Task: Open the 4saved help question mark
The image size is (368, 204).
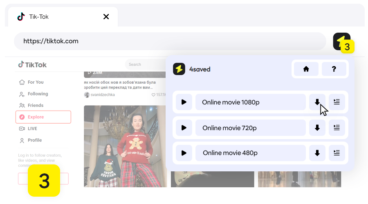Action: pos(334,69)
